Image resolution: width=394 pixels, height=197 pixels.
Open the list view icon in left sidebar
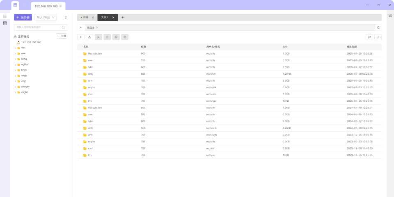[5, 16]
